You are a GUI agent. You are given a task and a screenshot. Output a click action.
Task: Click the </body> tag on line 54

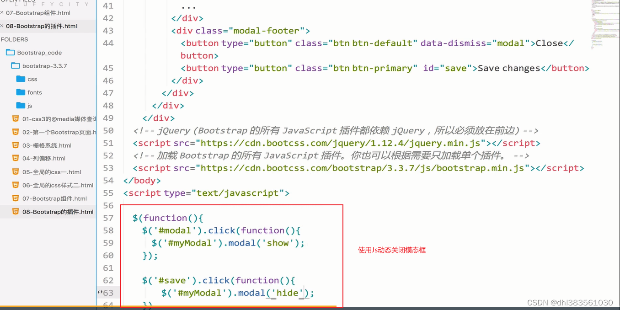[142, 181]
